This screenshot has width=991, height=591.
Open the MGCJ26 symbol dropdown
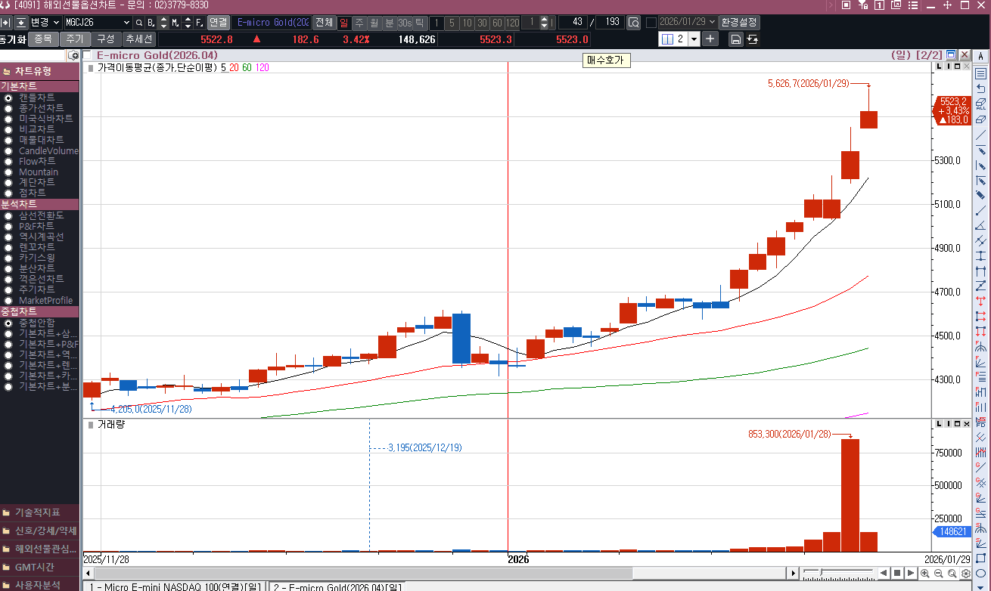point(126,23)
